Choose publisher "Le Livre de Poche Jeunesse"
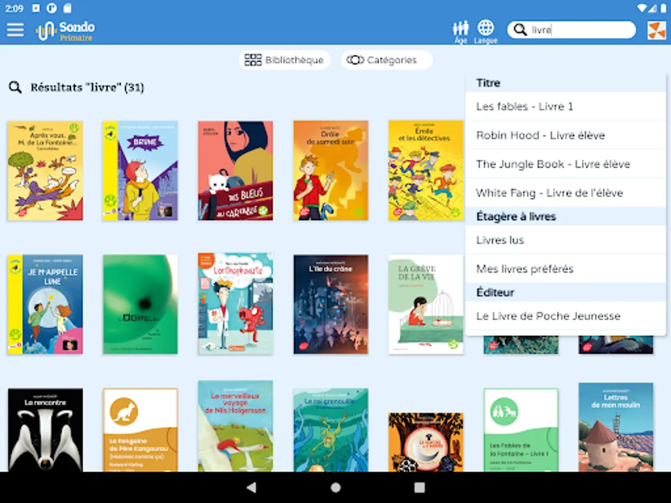671x503 pixels. pos(565,316)
